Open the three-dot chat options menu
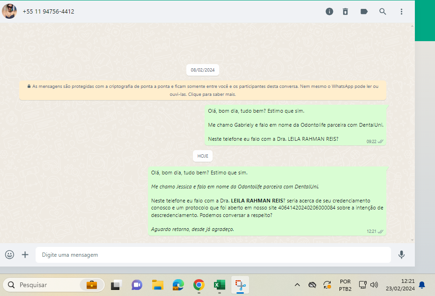Image resolution: width=435 pixels, height=296 pixels. tap(401, 12)
